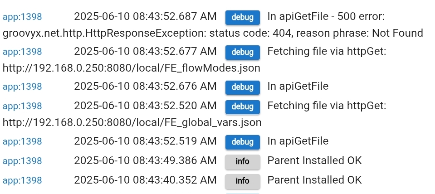Click Parent Installed OK message at 08:43:49
435x194 pixels.
coord(314,160)
